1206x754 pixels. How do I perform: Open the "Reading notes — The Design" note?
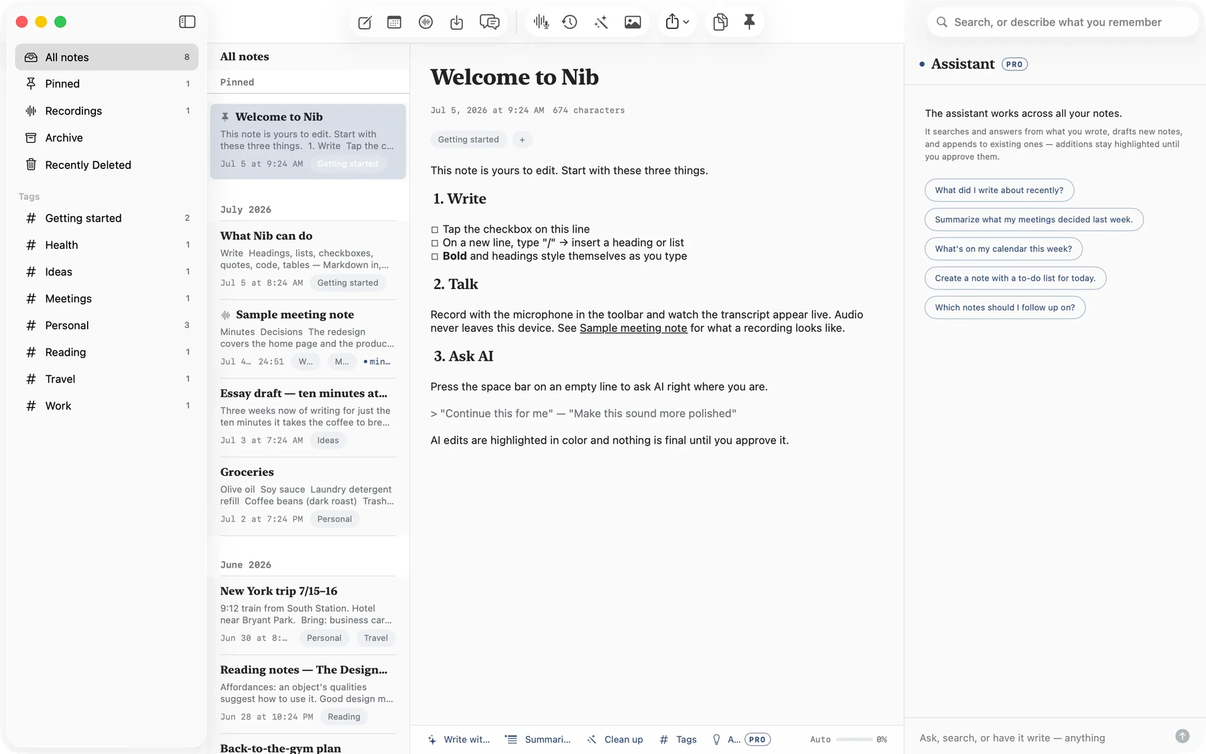(x=308, y=694)
